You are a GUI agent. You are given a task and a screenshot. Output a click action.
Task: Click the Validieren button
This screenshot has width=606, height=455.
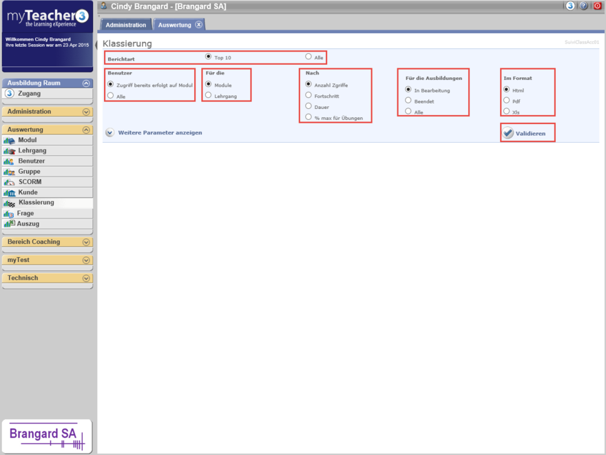(527, 133)
